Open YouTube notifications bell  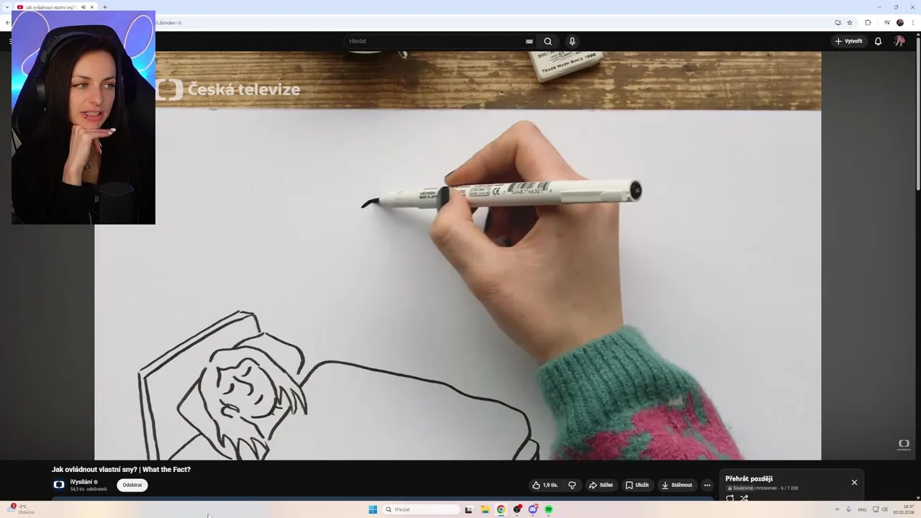878,41
